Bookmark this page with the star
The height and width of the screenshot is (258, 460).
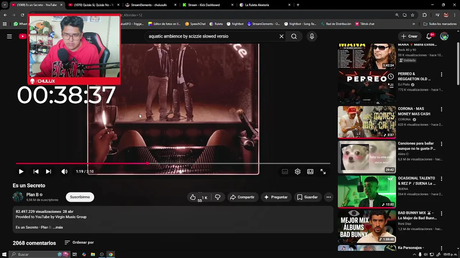click(413, 15)
